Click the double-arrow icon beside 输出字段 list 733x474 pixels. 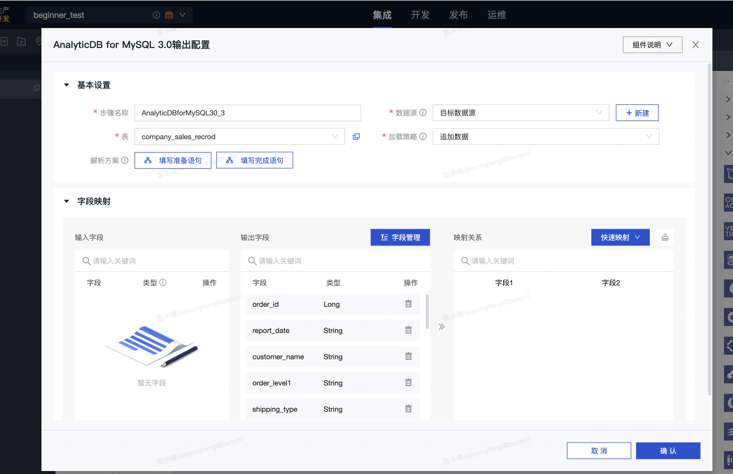441,327
